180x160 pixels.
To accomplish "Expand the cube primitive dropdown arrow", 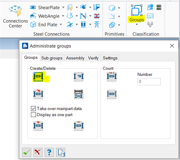I will pos(119,8).
